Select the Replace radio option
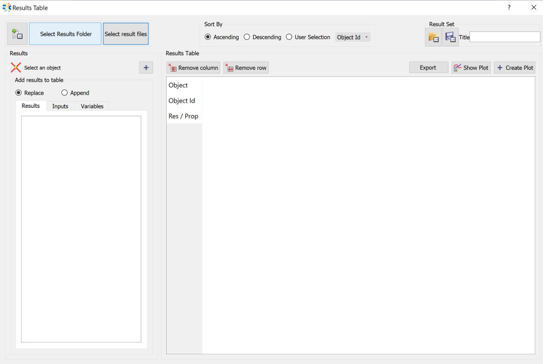Screen dimensions: 543x364 pyautogui.click(x=19, y=93)
